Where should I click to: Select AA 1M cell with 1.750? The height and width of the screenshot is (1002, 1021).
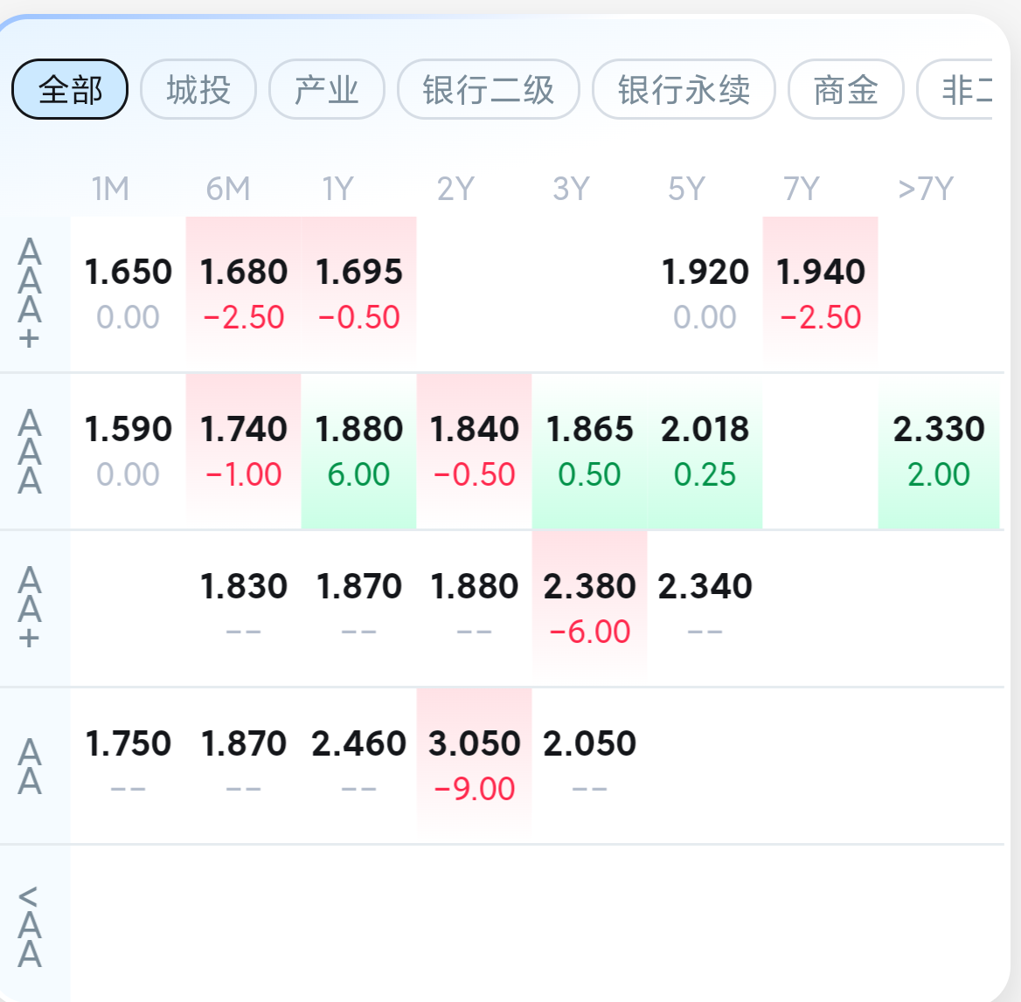(128, 764)
